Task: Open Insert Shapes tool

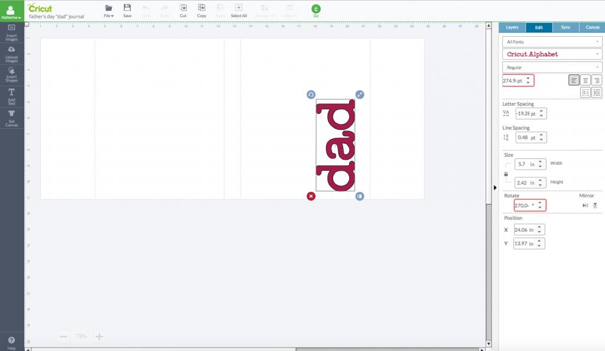Action: click(x=12, y=74)
